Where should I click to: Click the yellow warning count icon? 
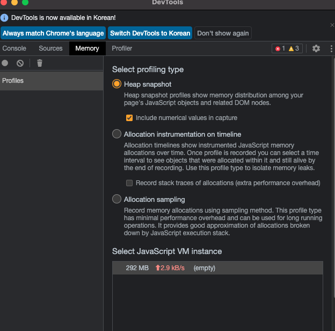click(291, 49)
